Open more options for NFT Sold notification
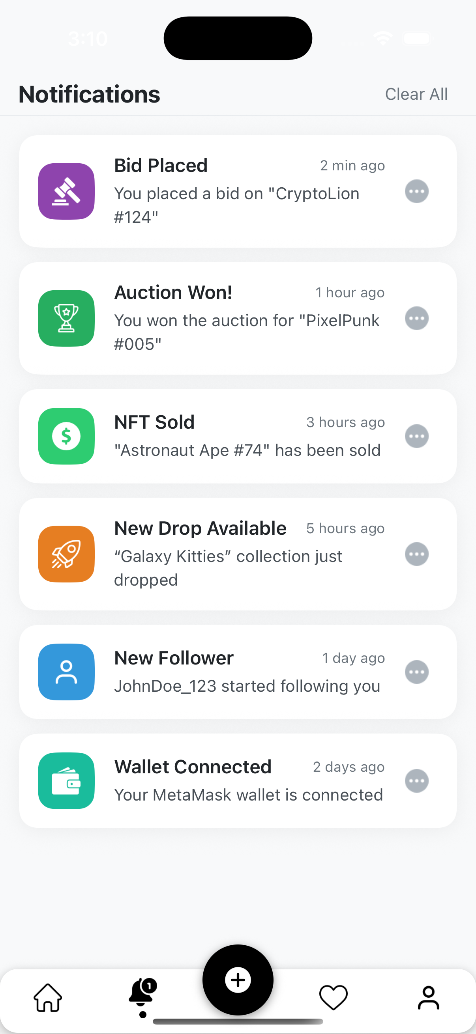The height and width of the screenshot is (1034, 476). [416, 436]
